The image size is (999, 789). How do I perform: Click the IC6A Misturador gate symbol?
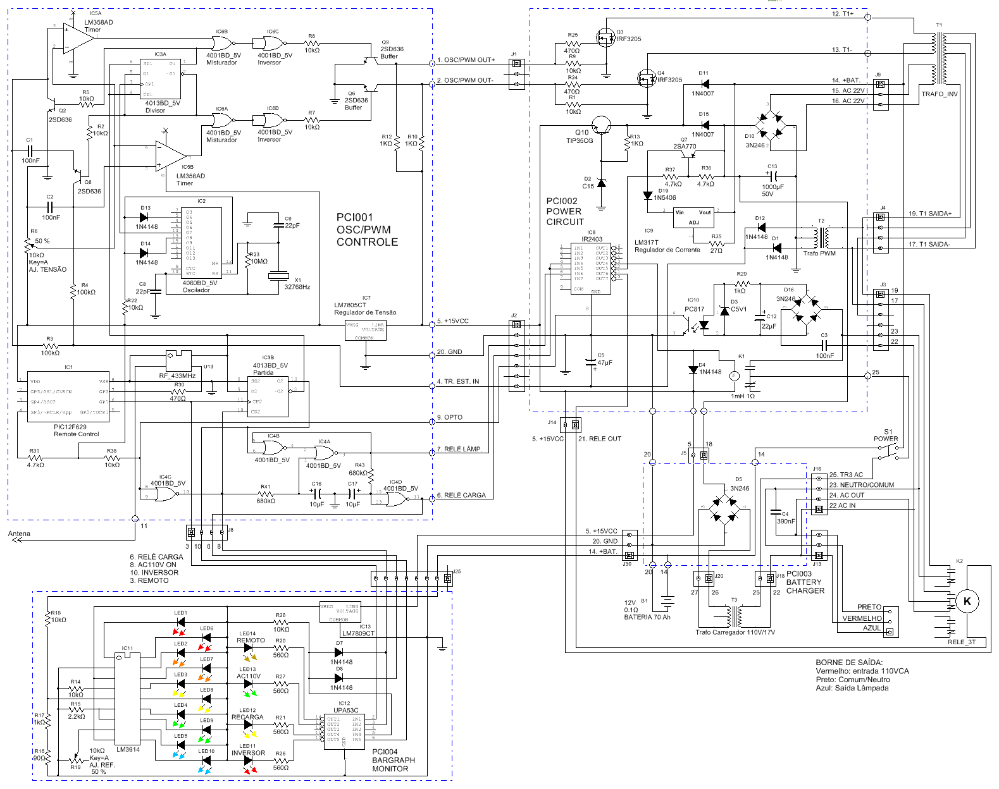(x=222, y=120)
